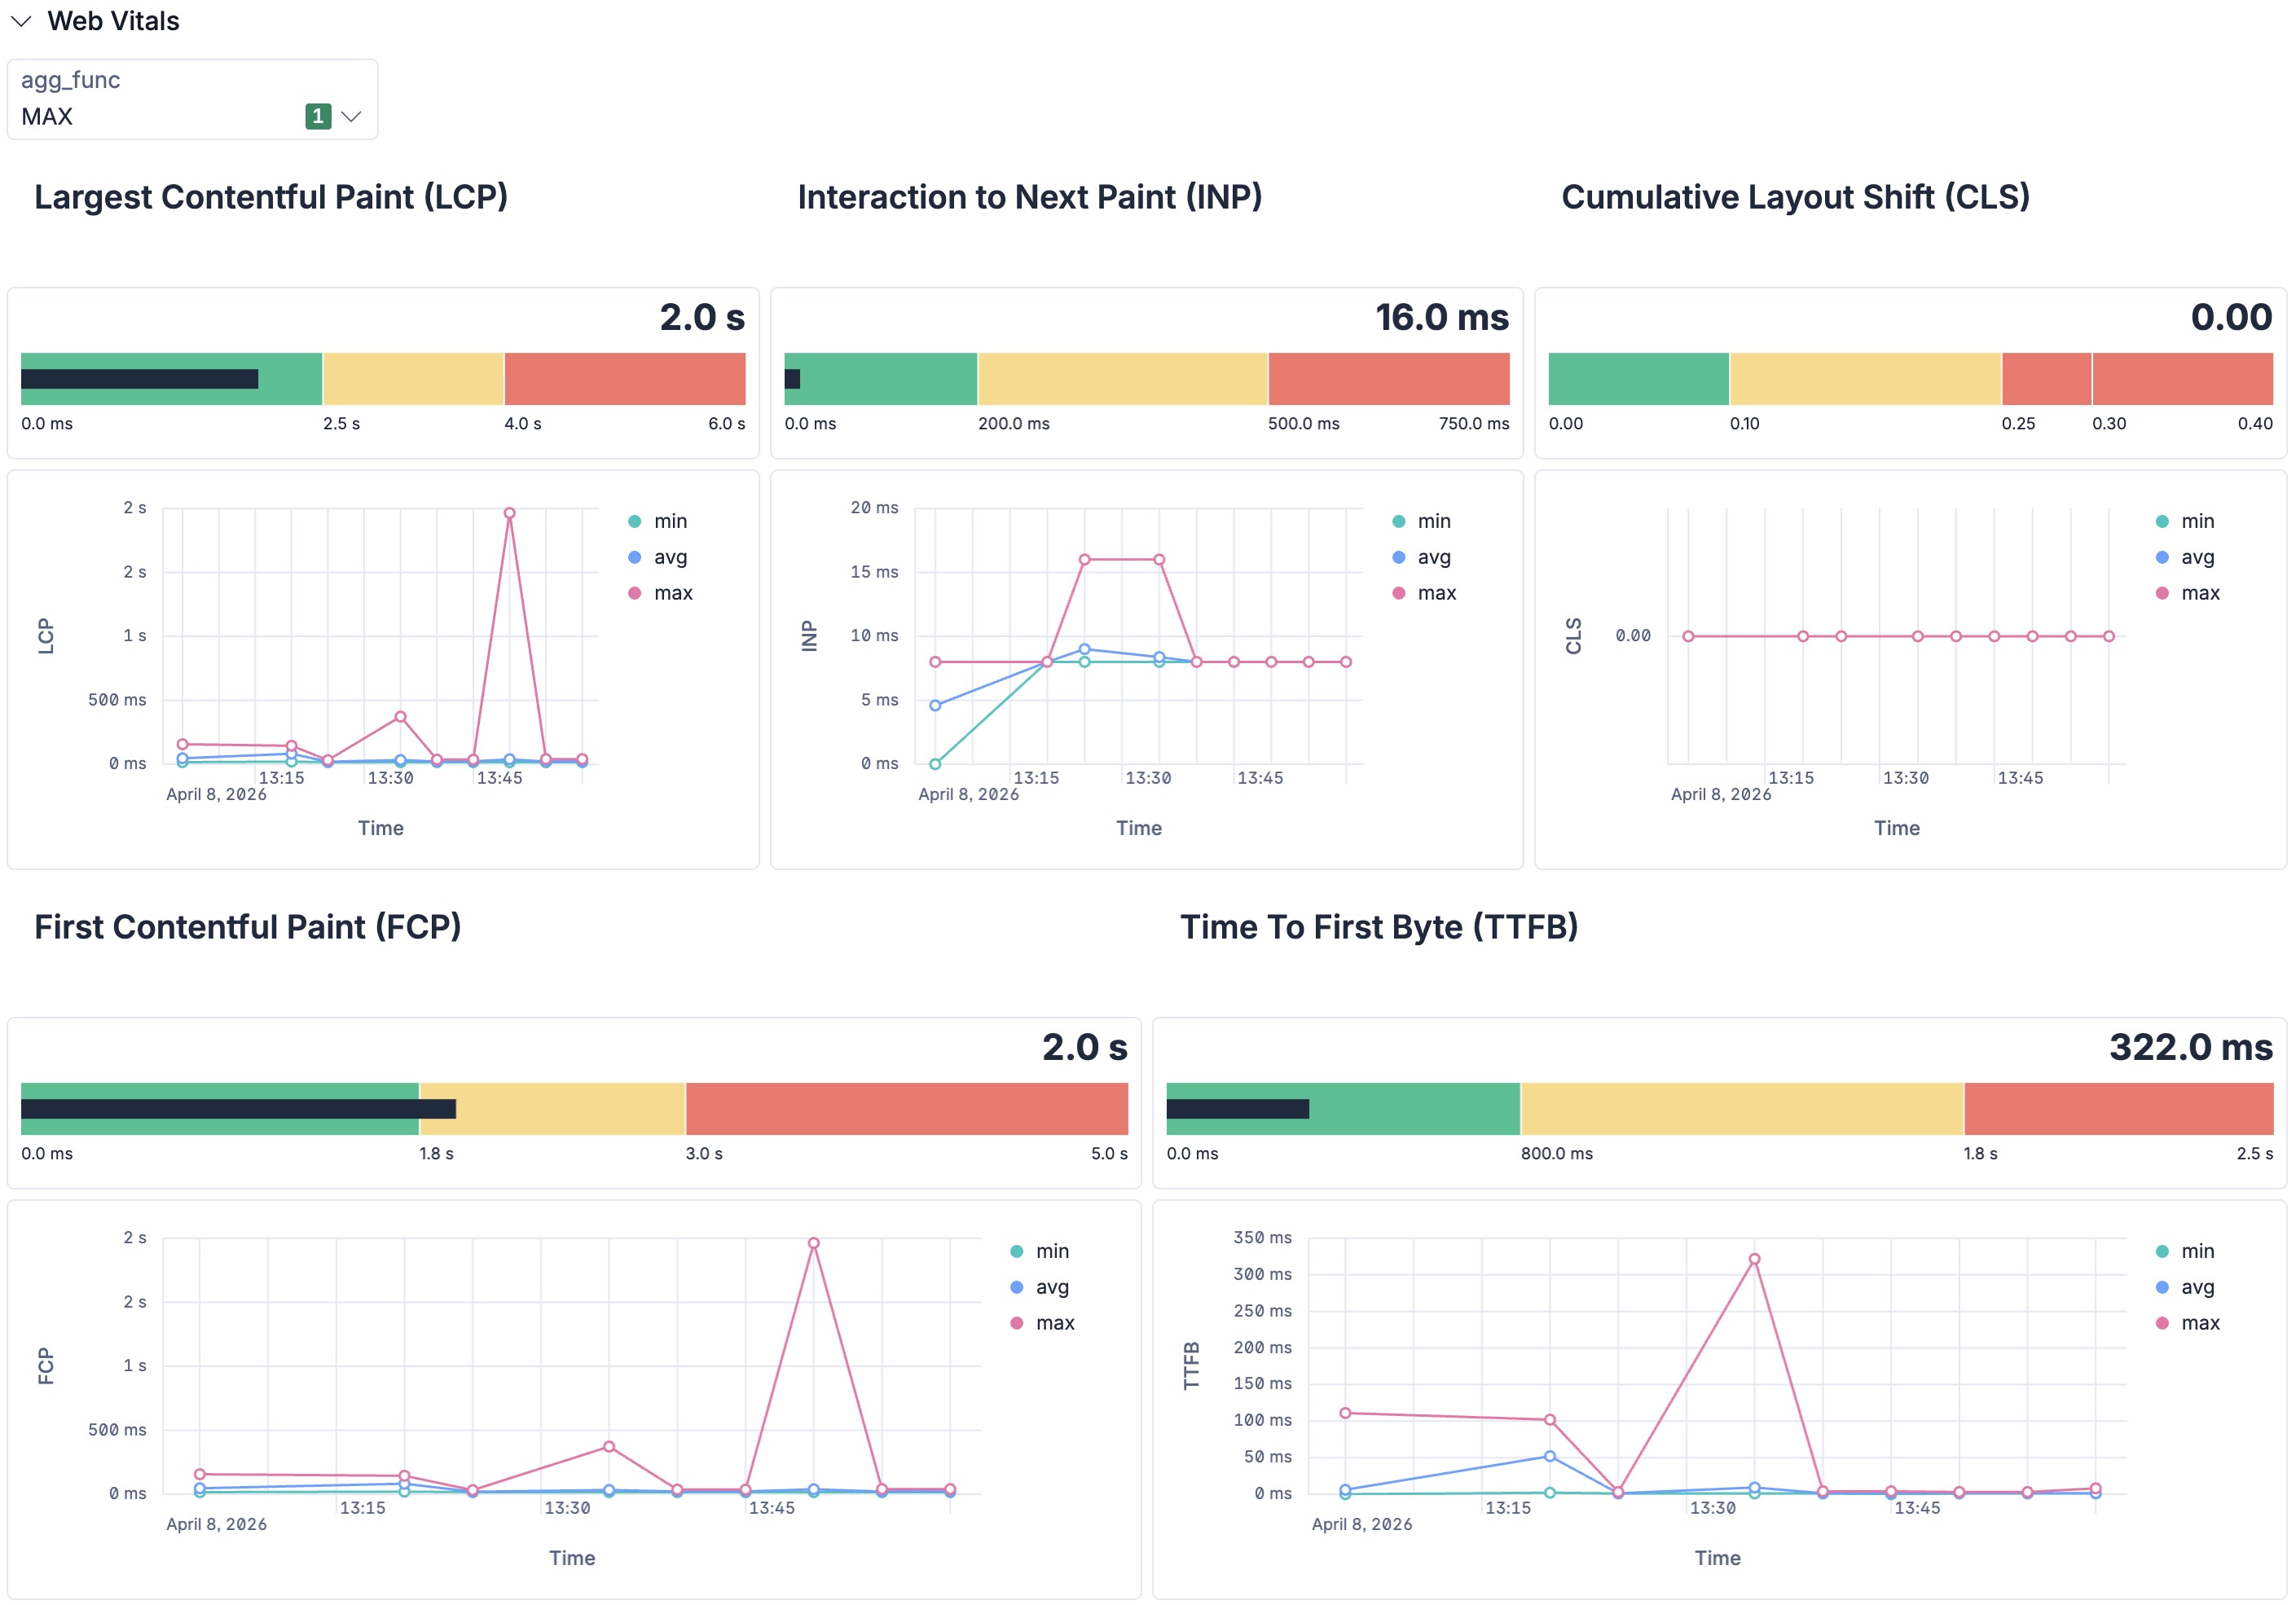Click the 2.0 s FCP value
Viewport: 2296px width, 1605px height.
[1085, 1047]
